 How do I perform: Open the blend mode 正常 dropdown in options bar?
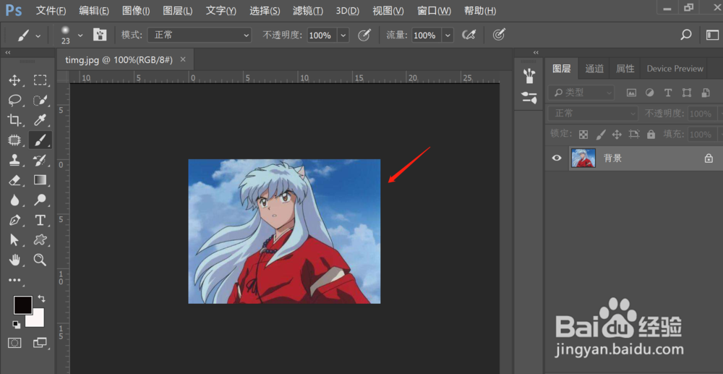200,35
